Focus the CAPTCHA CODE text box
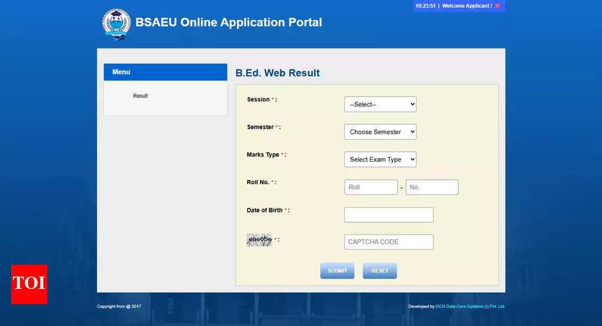This screenshot has width=602, height=326. tap(389, 242)
